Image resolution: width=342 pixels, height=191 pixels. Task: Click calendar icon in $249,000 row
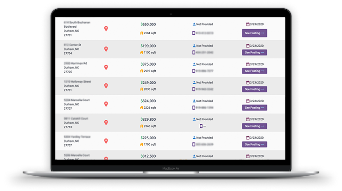[x=247, y=82]
